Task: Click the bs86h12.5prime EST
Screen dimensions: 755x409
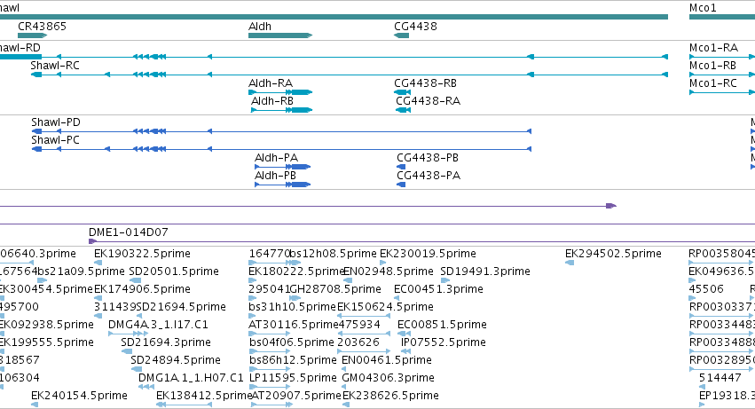Action: pyautogui.click(x=293, y=360)
